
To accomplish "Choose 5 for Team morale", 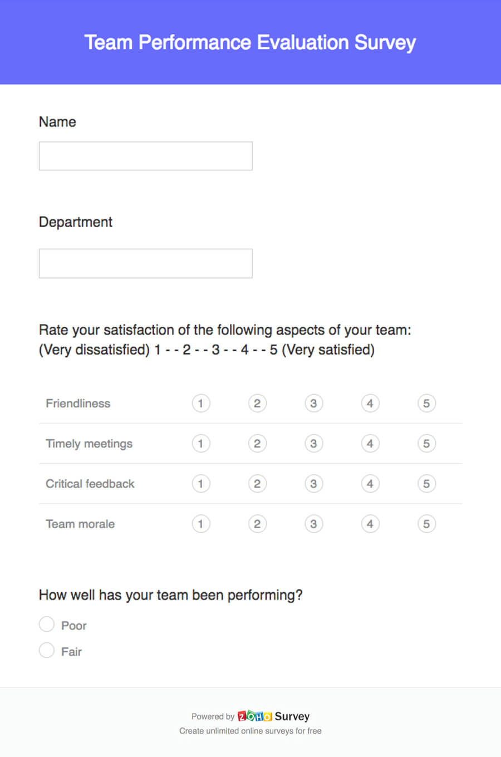I will [426, 524].
